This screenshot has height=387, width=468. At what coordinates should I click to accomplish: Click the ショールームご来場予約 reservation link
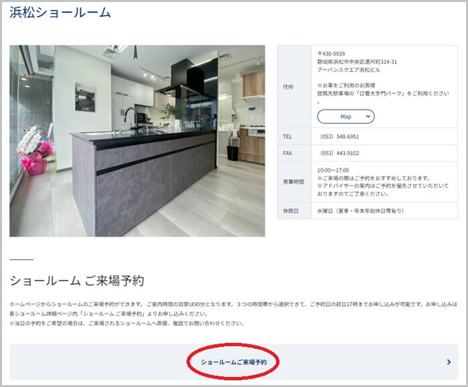click(x=233, y=362)
